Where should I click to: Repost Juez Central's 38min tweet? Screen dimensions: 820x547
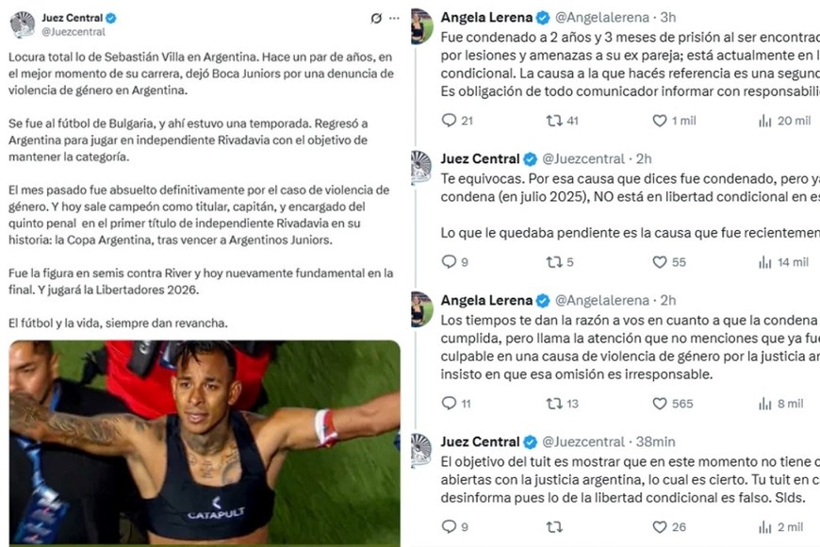(x=554, y=526)
